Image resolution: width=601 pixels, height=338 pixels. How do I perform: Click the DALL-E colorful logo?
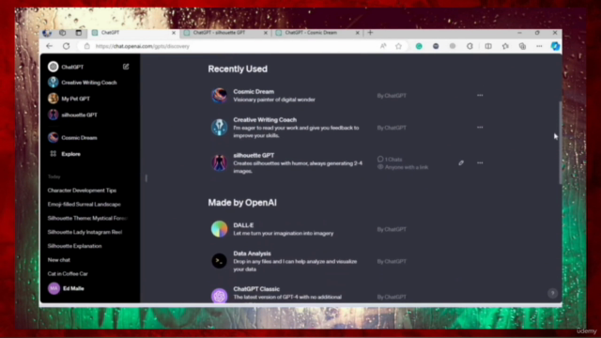tap(219, 229)
